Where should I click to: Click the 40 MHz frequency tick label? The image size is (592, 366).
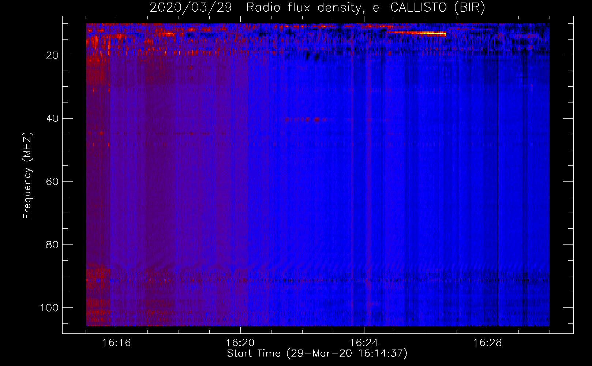click(52, 119)
